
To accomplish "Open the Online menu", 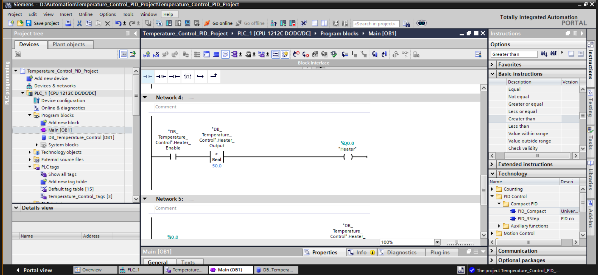I will [x=85, y=14].
